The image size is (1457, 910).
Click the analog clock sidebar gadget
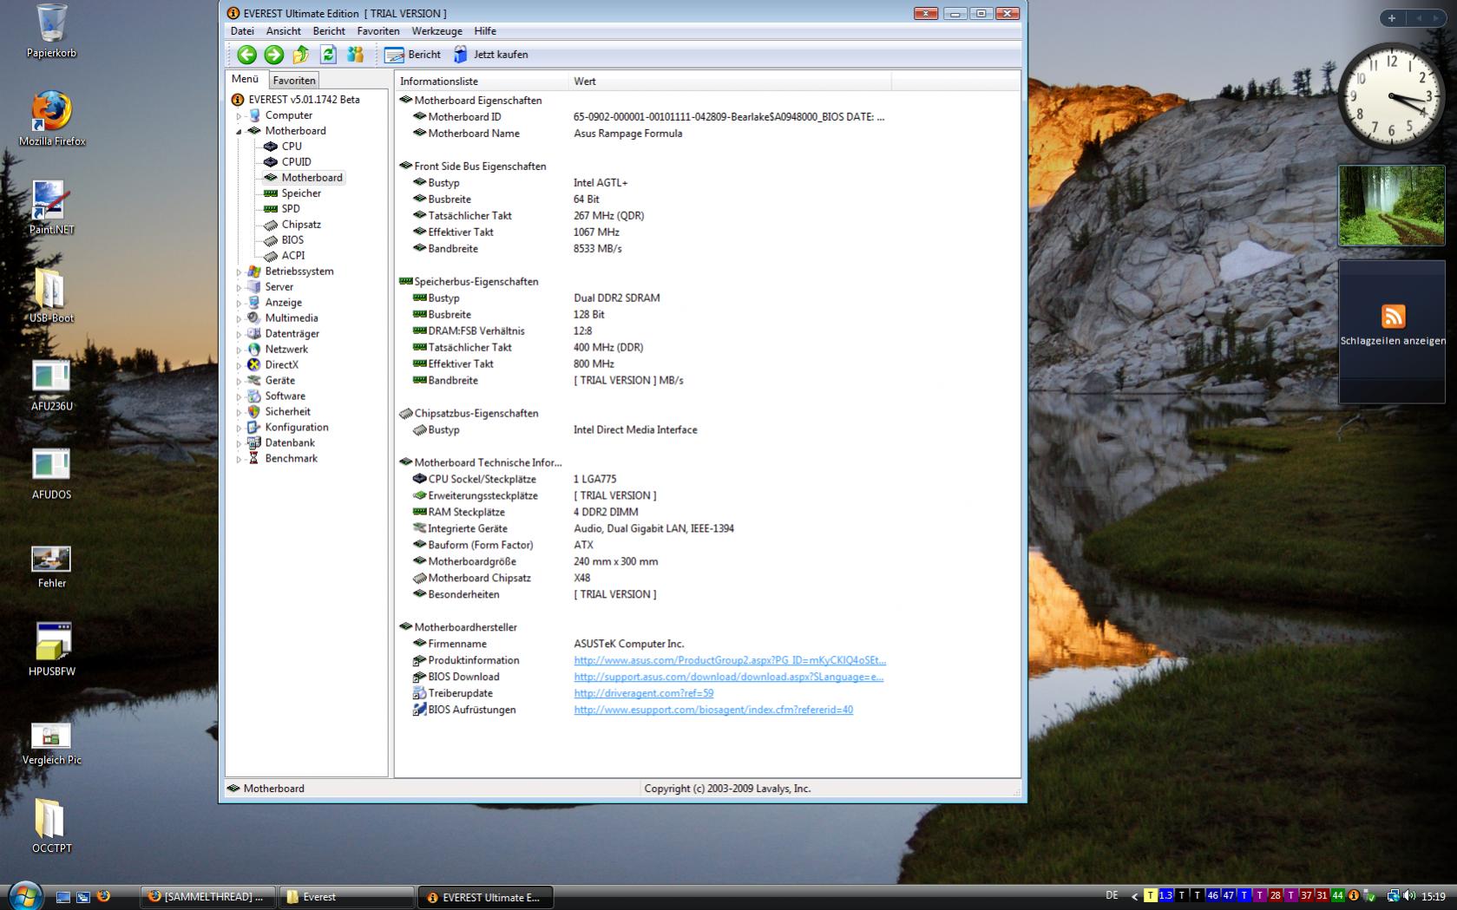(x=1390, y=95)
